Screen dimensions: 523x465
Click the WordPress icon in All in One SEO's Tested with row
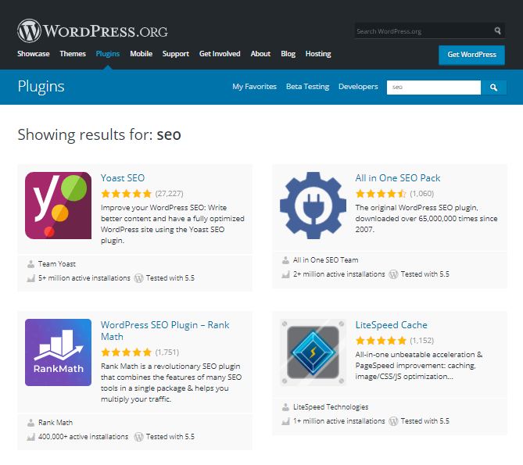pos(393,274)
